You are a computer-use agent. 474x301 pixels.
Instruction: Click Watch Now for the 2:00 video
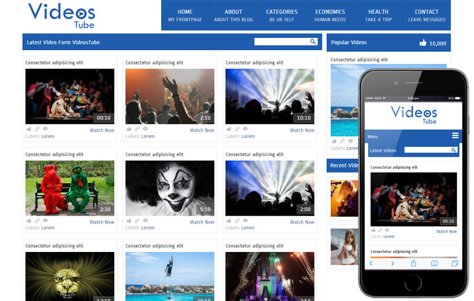point(302,222)
